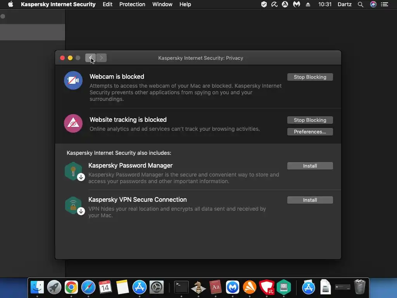The height and width of the screenshot is (298, 397).
Task: Click the Malwarebytes menu bar icon
Action: [x=296, y=4]
